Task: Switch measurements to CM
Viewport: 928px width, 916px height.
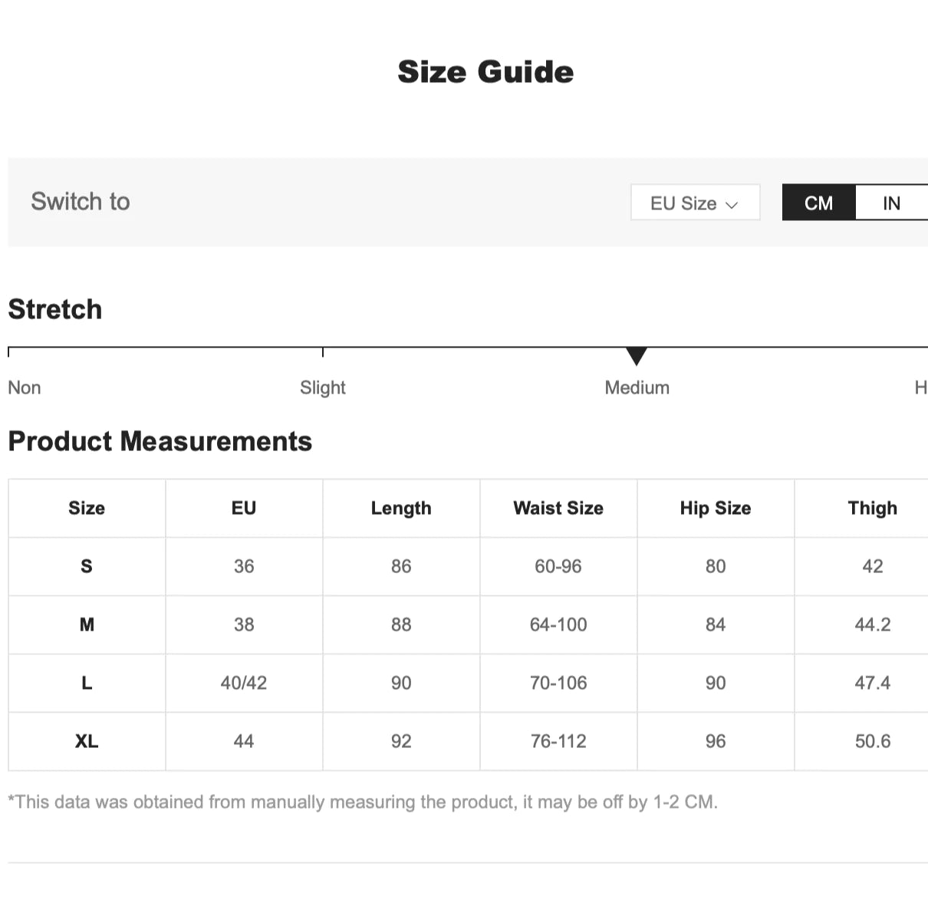Action: tap(818, 203)
